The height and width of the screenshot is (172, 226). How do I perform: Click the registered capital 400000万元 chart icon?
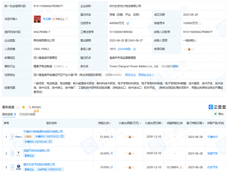point(128,23)
